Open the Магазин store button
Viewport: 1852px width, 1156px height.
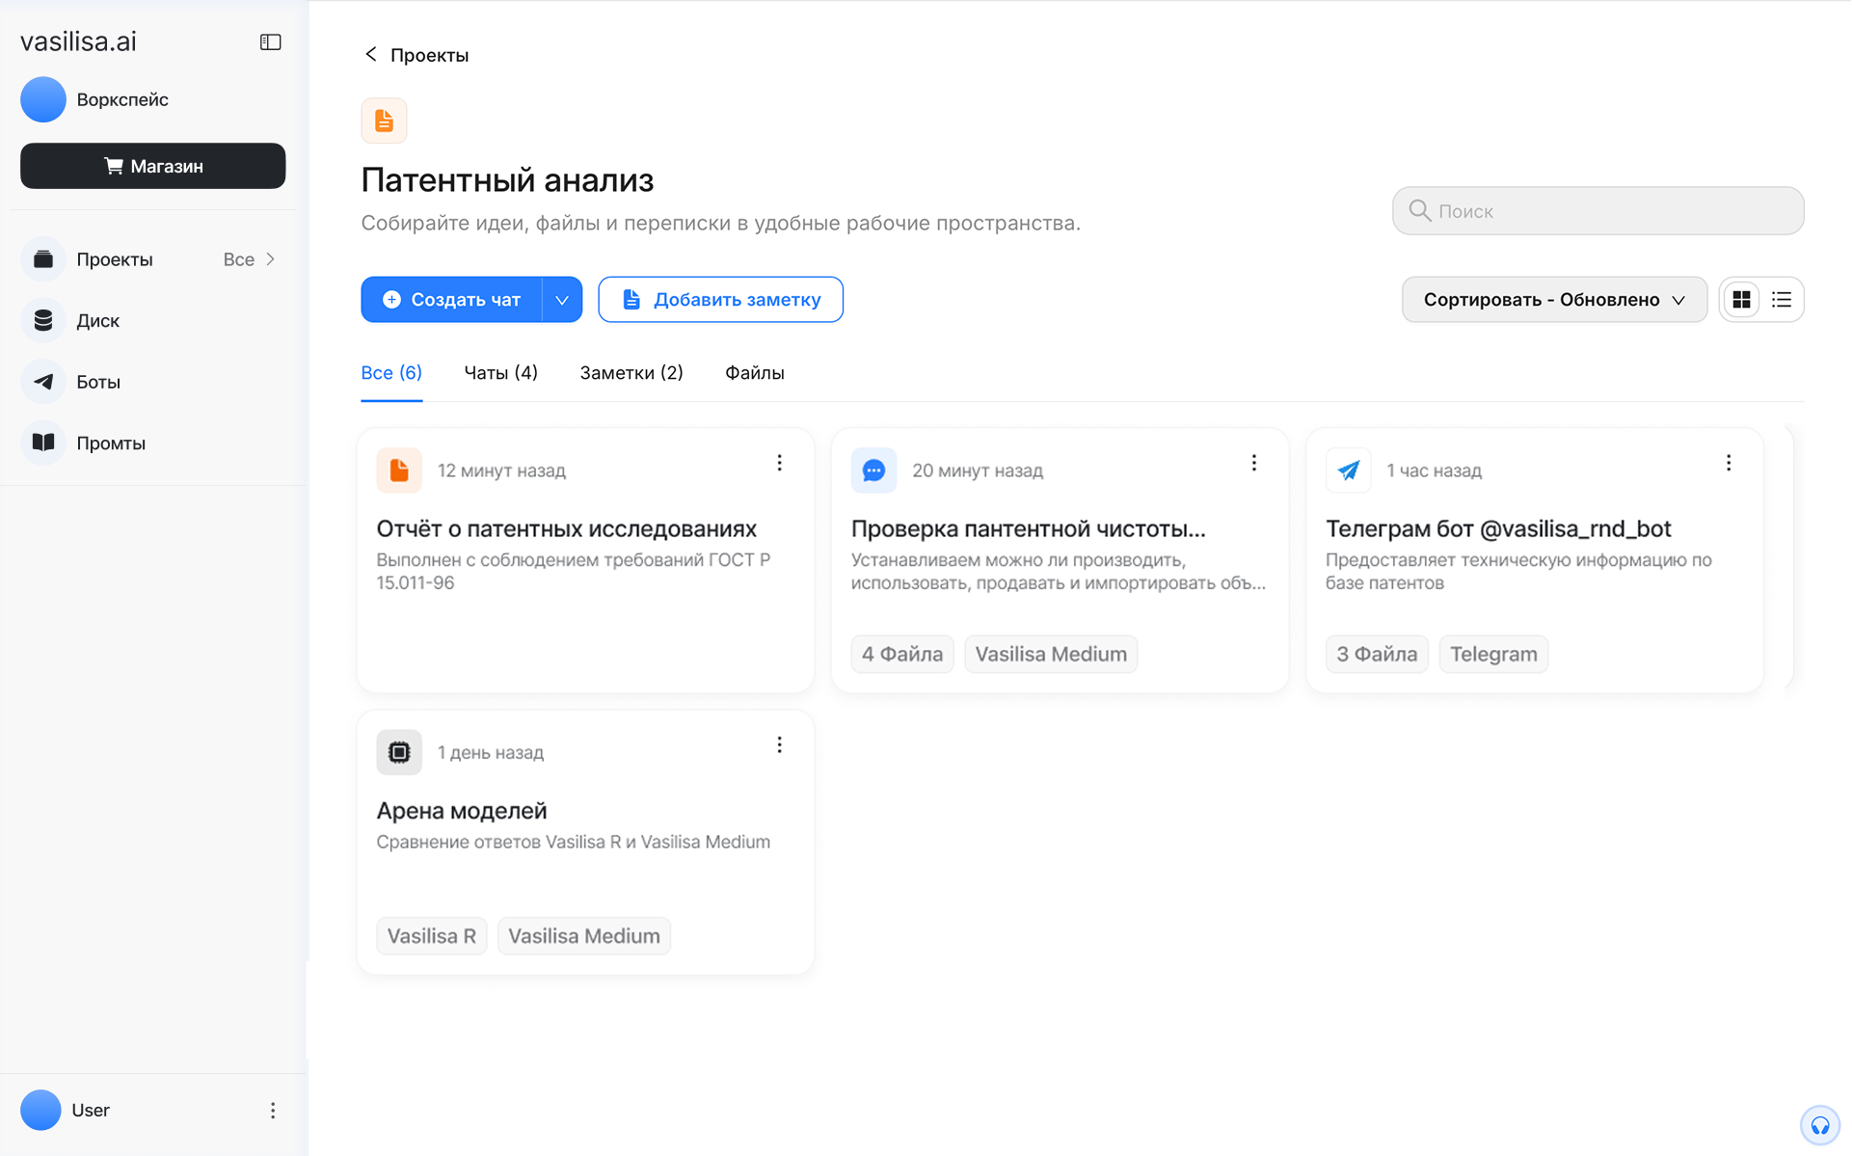tap(152, 166)
